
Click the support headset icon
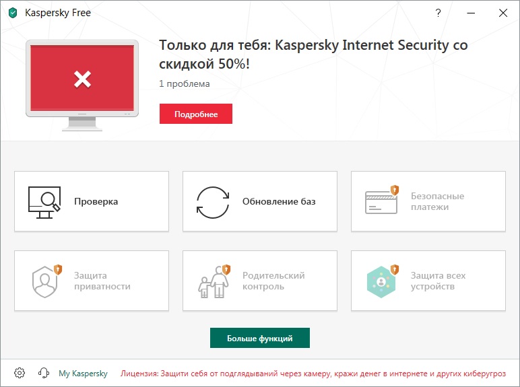pos(44,373)
